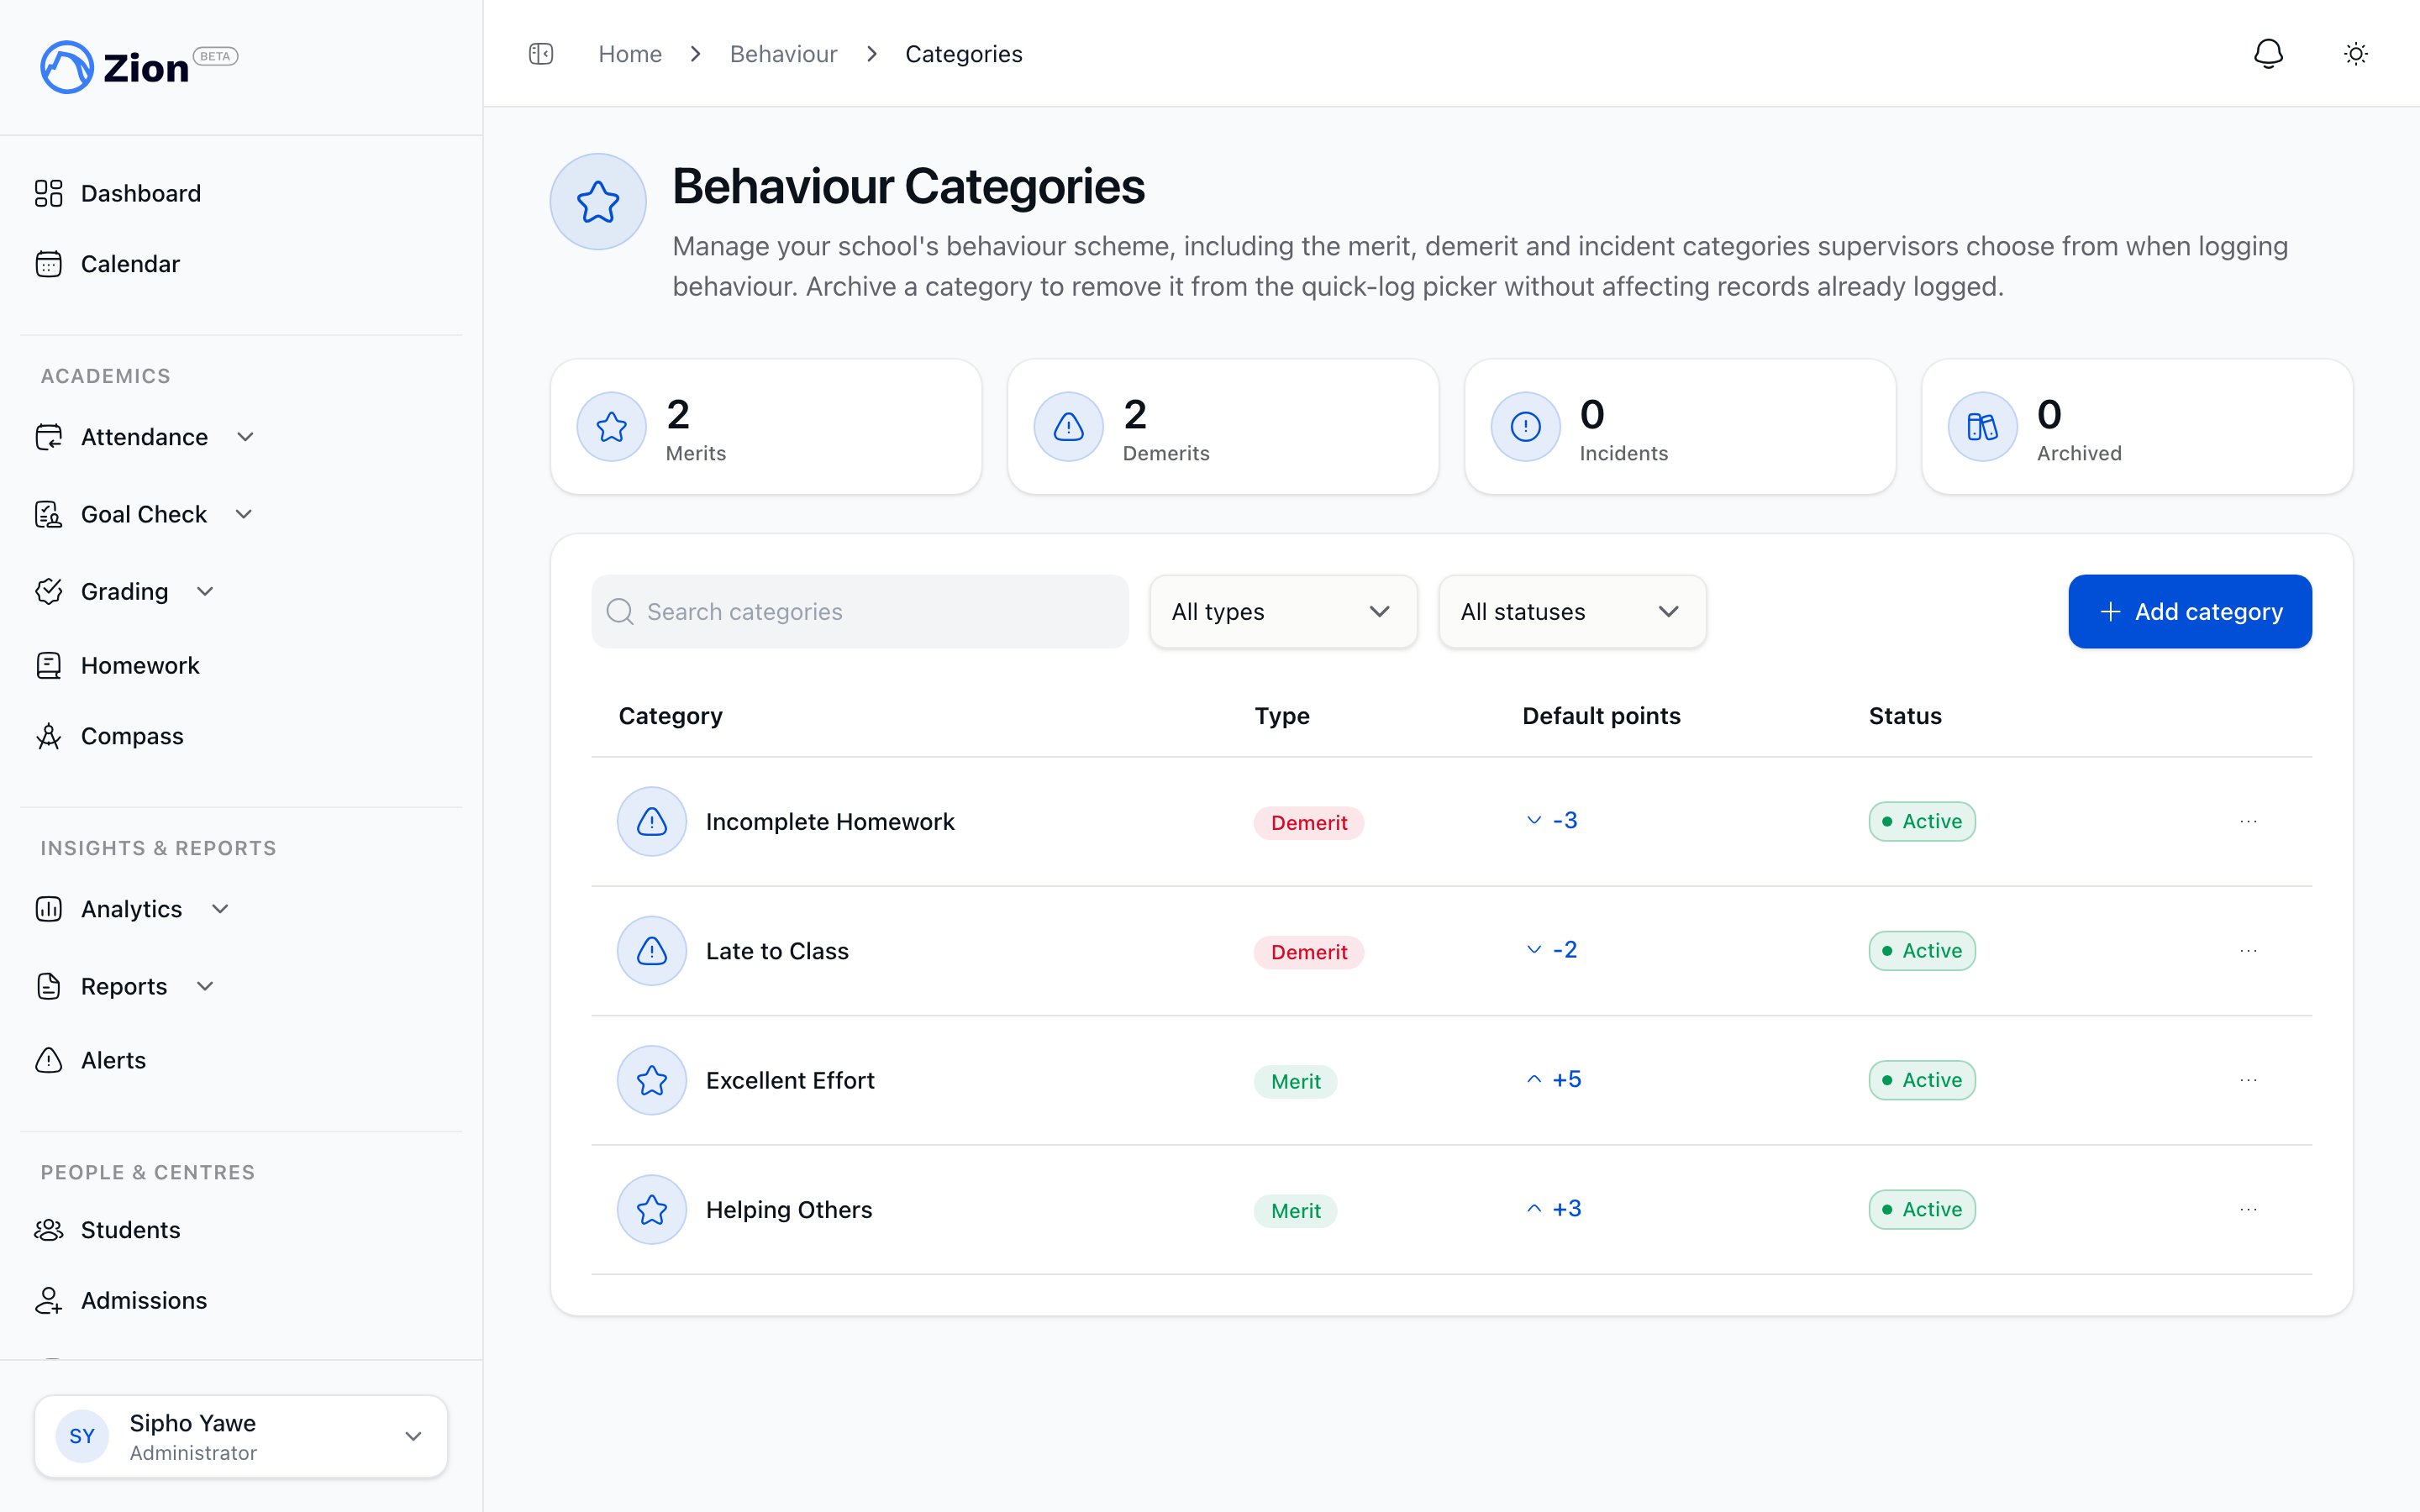Viewport: 2420px width, 1512px height.
Task: Click the Add category button
Action: pyautogui.click(x=2190, y=611)
